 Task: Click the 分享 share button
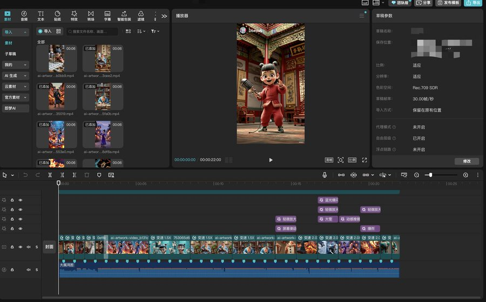click(423, 3)
